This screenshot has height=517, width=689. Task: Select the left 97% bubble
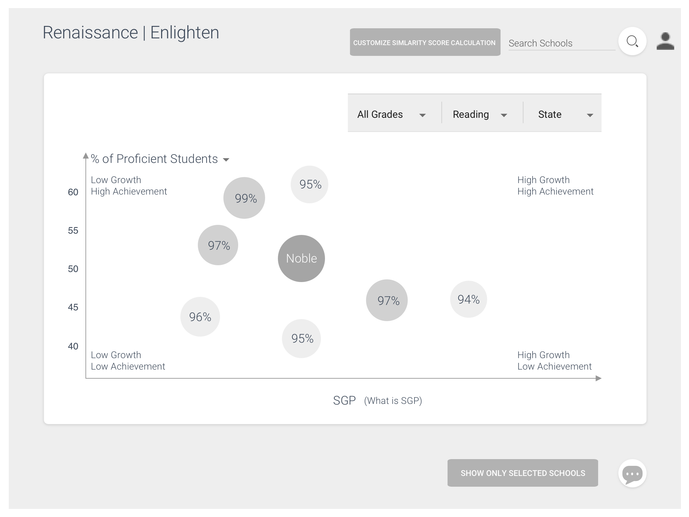click(218, 245)
